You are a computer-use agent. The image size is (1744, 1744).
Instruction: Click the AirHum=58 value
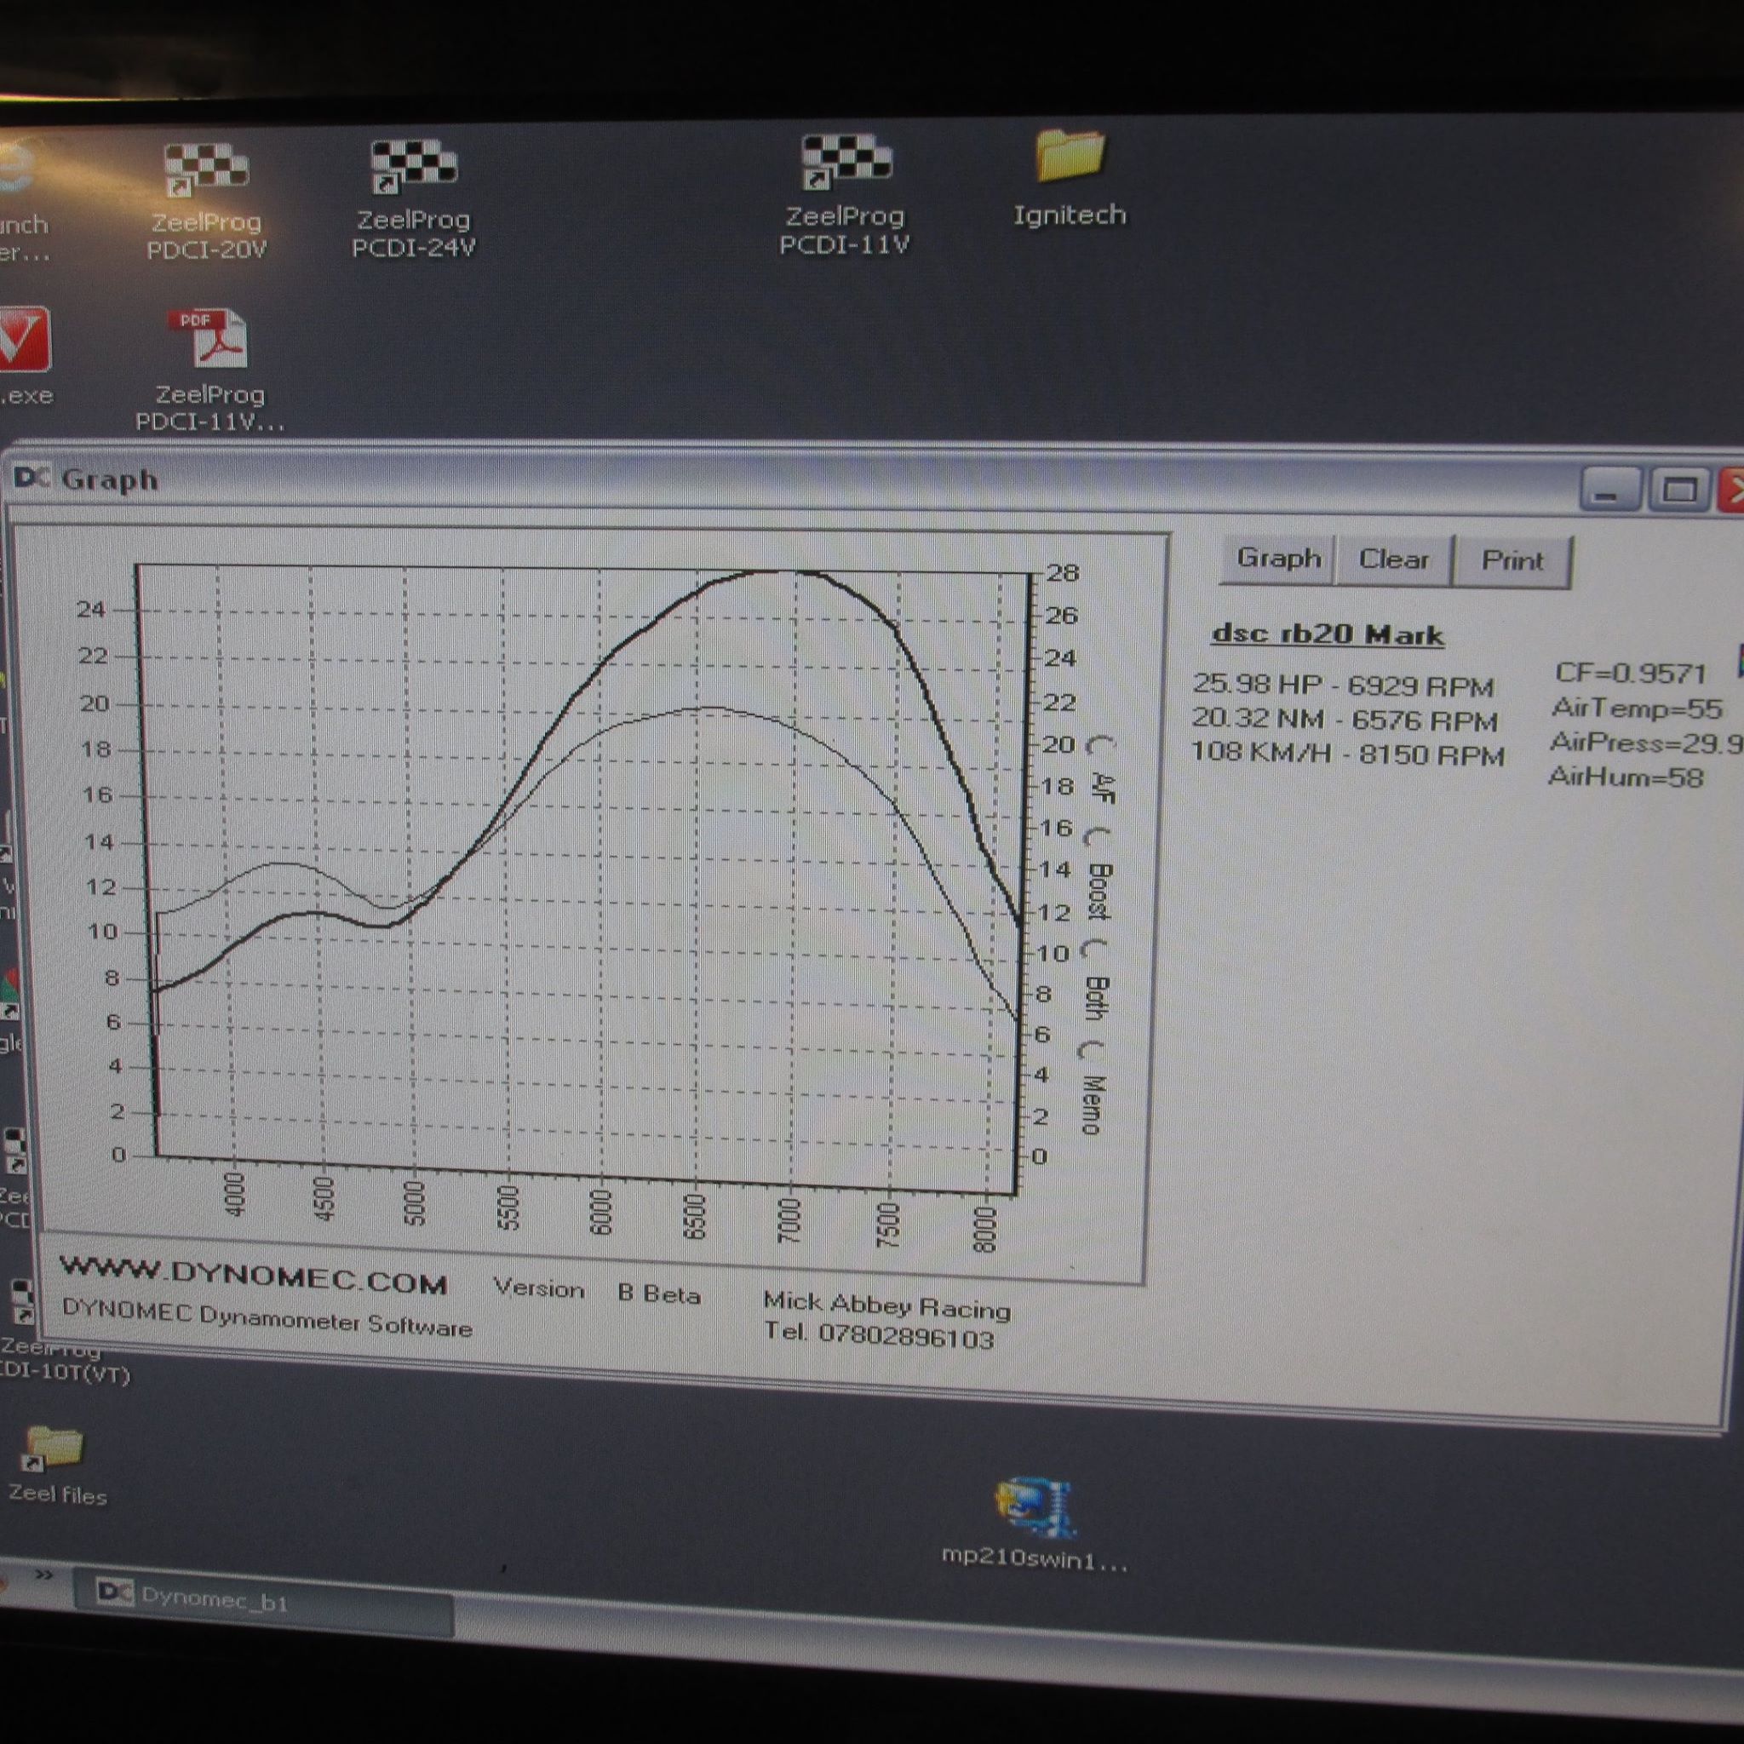click(x=1626, y=777)
